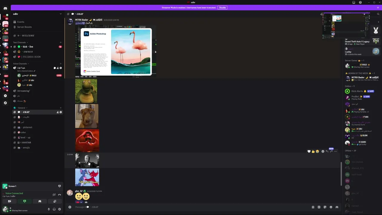382x215 pixels.
Task: React with the laughing crying emoji
Action: (317, 151)
